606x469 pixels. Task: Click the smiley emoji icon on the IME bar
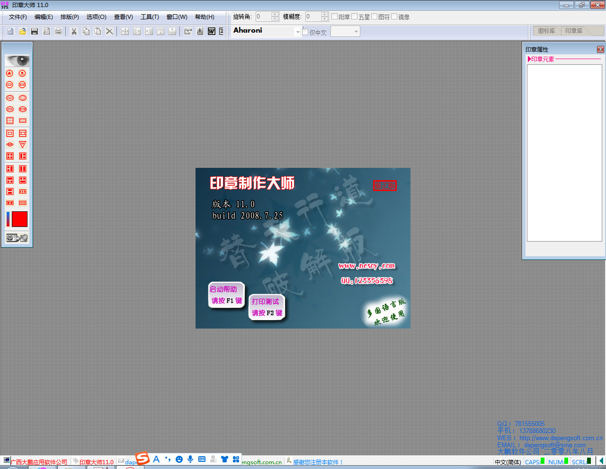(x=179, y=459)
